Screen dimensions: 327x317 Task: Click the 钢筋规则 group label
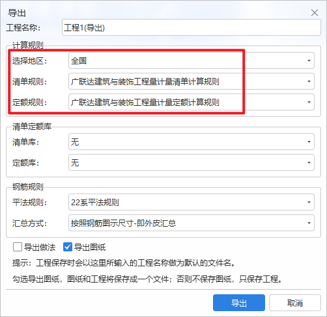tap(28, 186)
